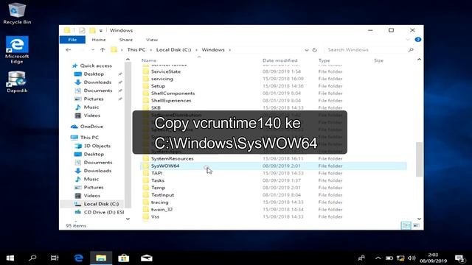Go up one folder level arrow
472x265 pixels.
[103, 50]
